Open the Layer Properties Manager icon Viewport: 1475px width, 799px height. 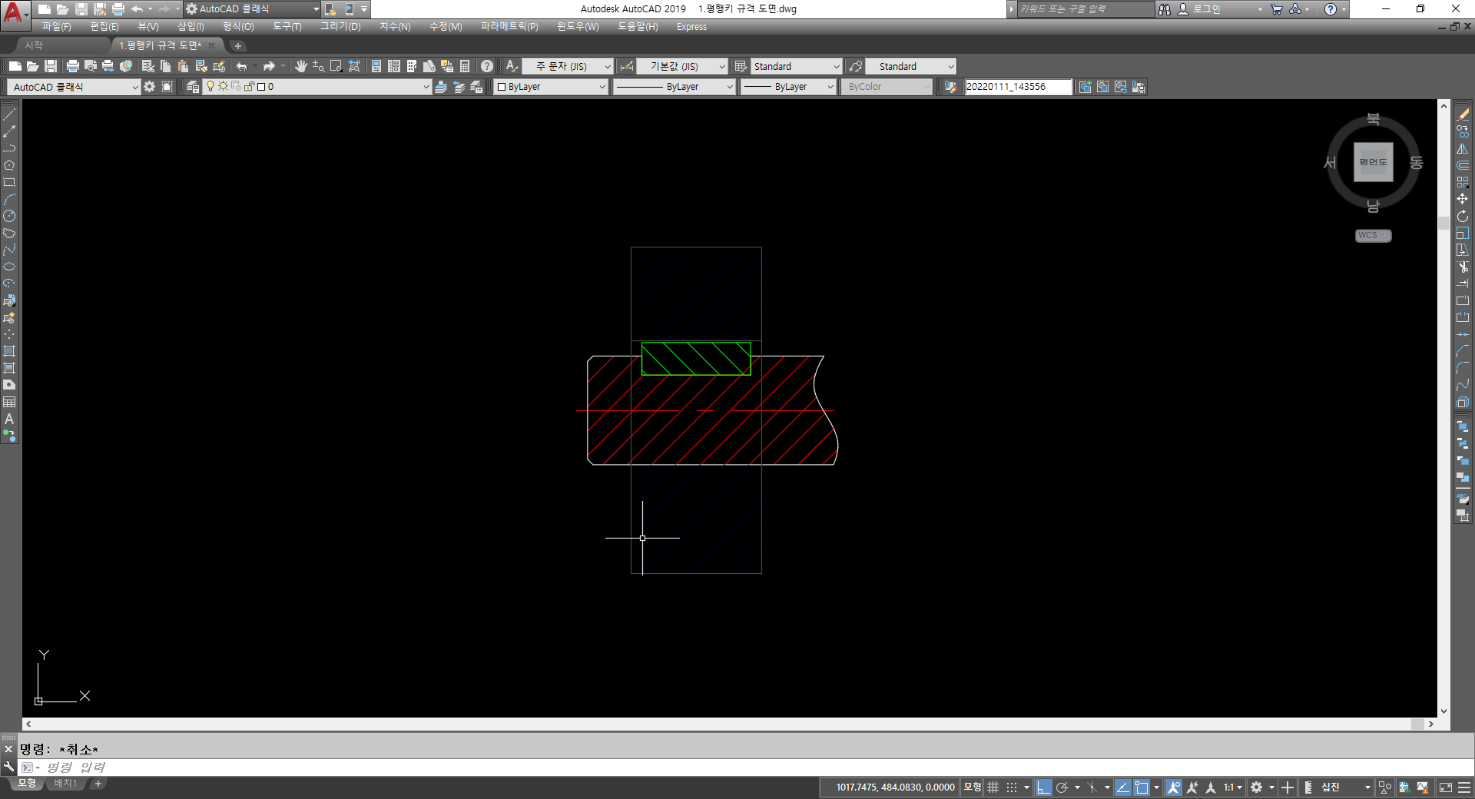[x=192, y=87]
